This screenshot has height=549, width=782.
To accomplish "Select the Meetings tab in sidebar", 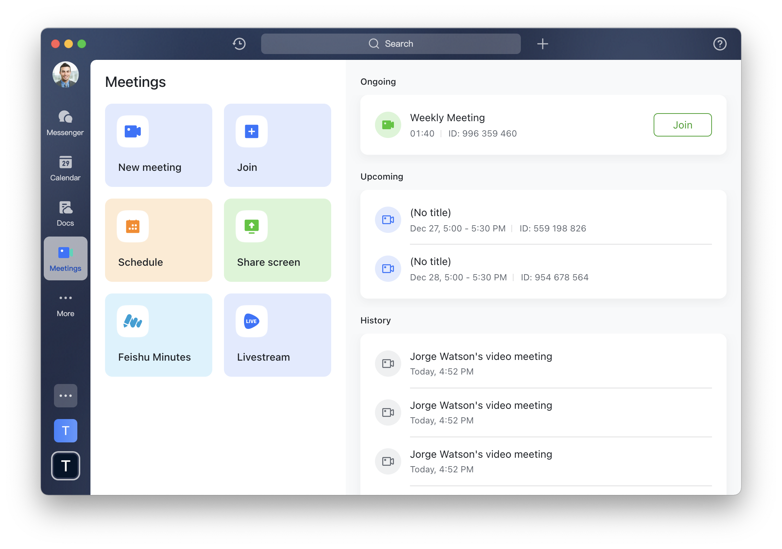I will coord(65,259).
